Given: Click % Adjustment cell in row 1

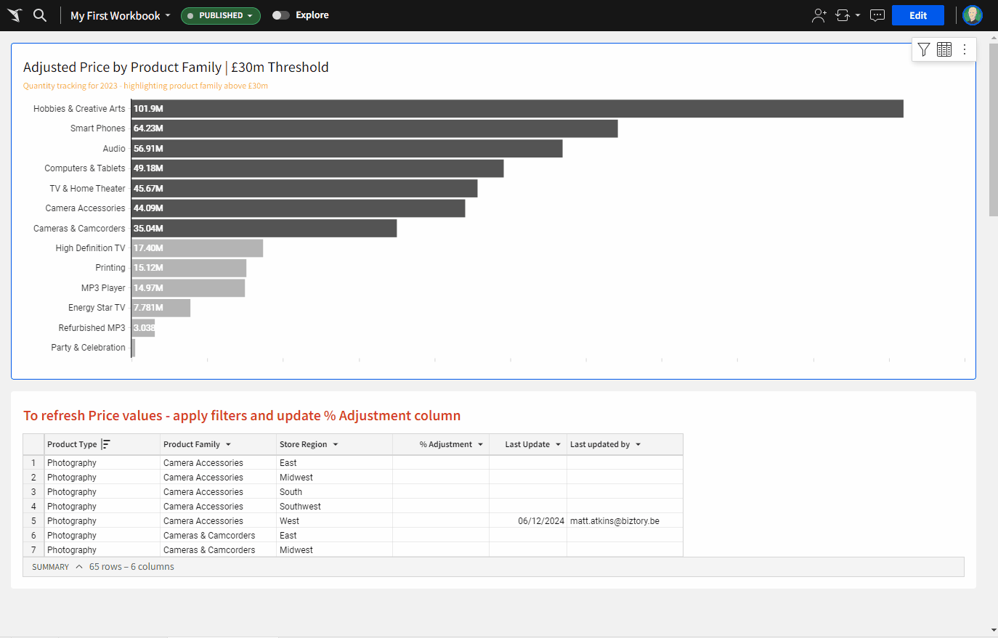Looking at the screenshot, I should (441, 463).
